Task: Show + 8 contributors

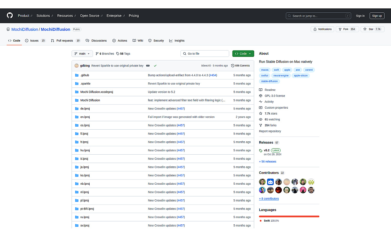Action: point(269,199)
